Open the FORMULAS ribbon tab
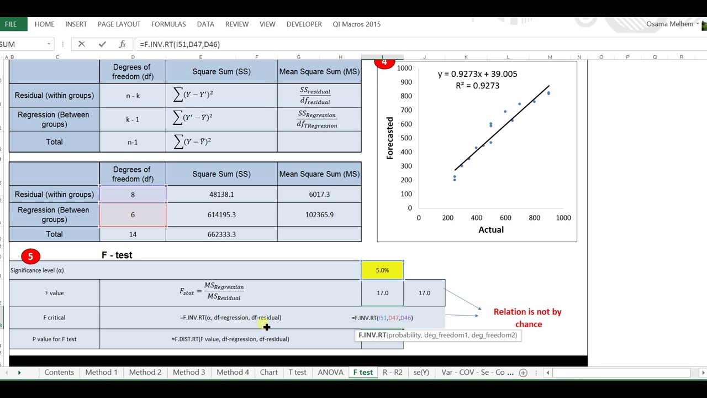This screenshot has width=707, height=398. 168,24
